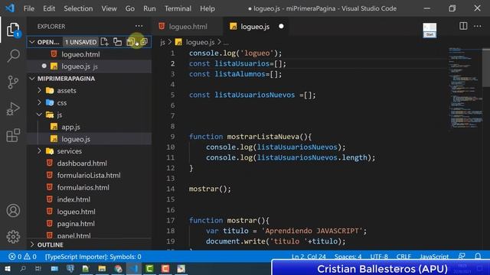This screenshot has height=275, width=490.
Task: Open the Source Control view
Action: (x=13, y=82)
